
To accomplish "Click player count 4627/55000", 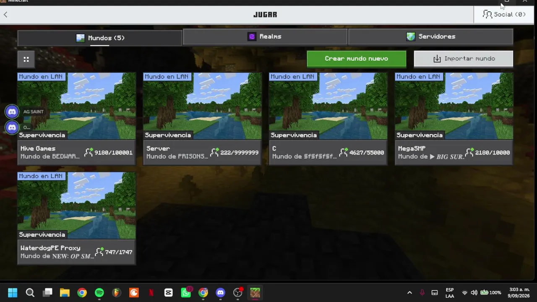I will pos(366,153).
